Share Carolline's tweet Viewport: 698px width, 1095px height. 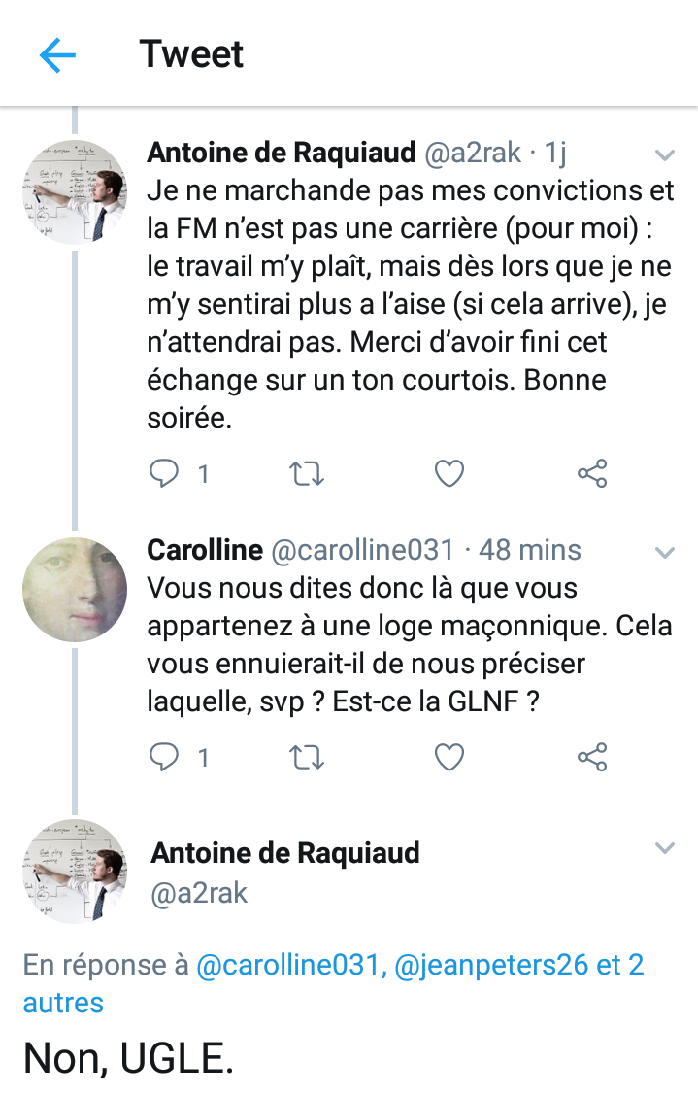(x=592, y=757)
